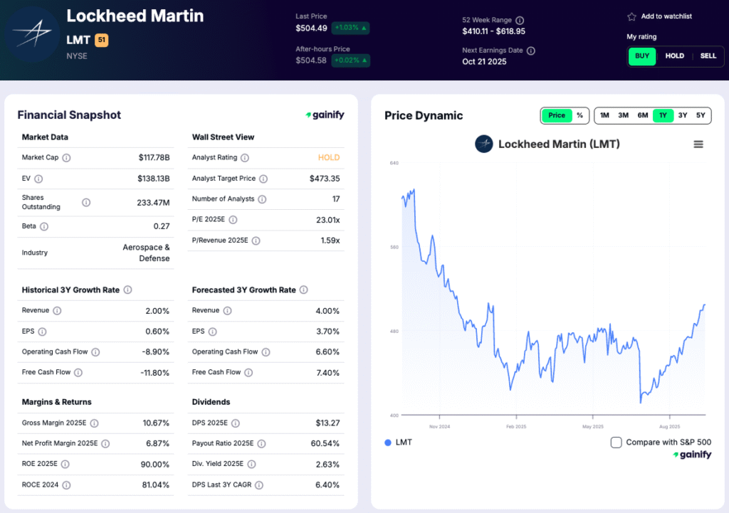The width and height of the screenshot is (729, 513).
Task: Click the info icon beside Analyst Target Price
Action: click(x=263, y=179)
